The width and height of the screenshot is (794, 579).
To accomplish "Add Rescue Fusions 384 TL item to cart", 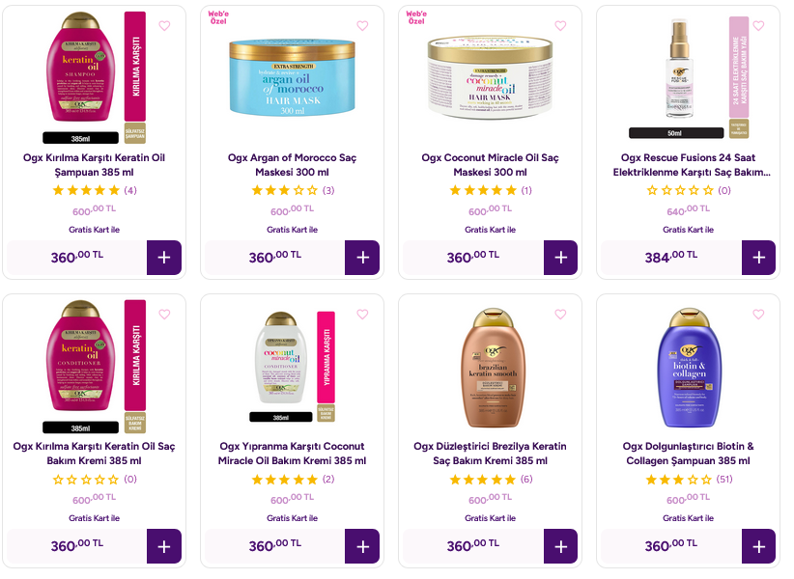I will pyautogui.click(x=758, y=258).
